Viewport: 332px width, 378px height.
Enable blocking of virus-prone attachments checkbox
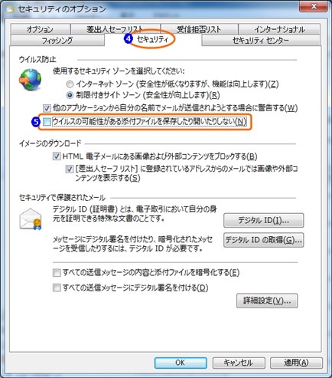(x=47, y=122)
